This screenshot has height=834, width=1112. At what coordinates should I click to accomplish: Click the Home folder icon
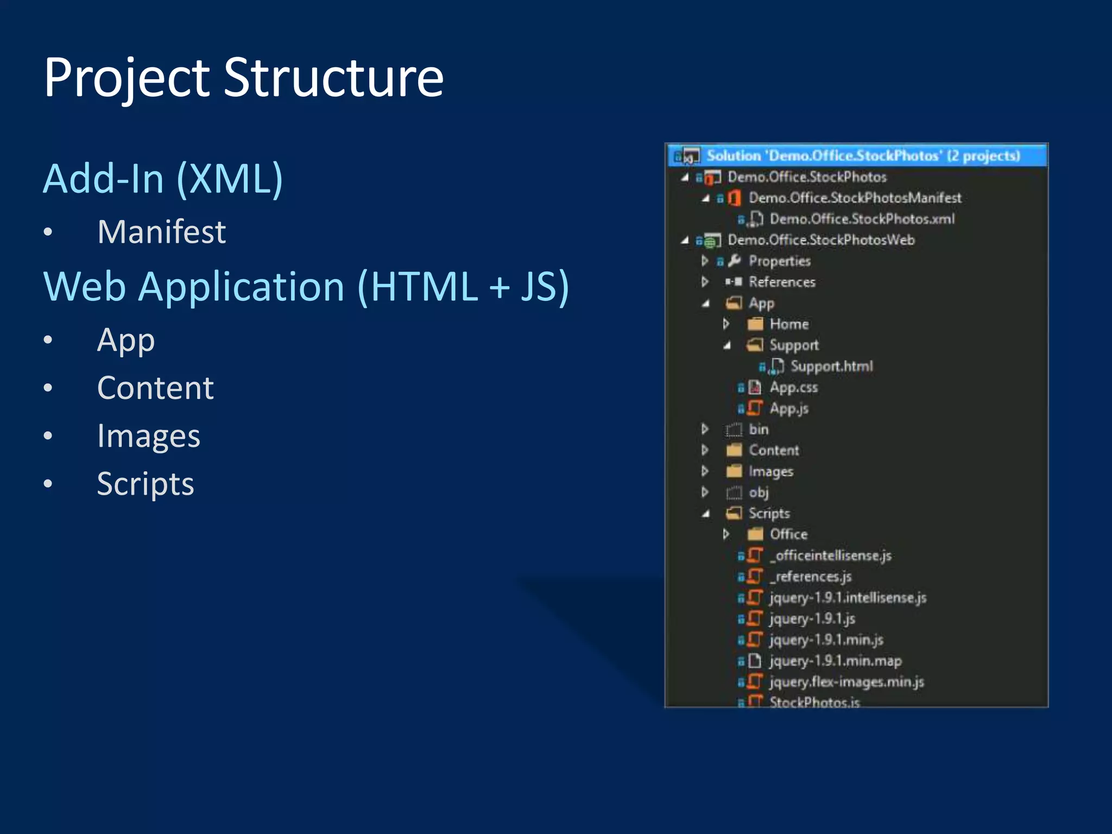tap(755, 324)
